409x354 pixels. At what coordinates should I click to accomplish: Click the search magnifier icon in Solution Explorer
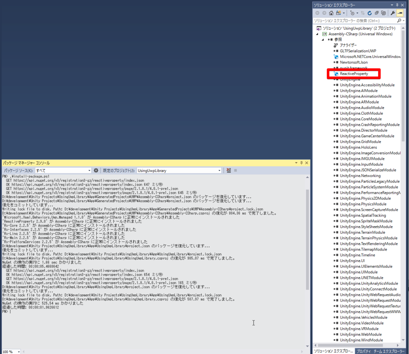click(399, 21)
